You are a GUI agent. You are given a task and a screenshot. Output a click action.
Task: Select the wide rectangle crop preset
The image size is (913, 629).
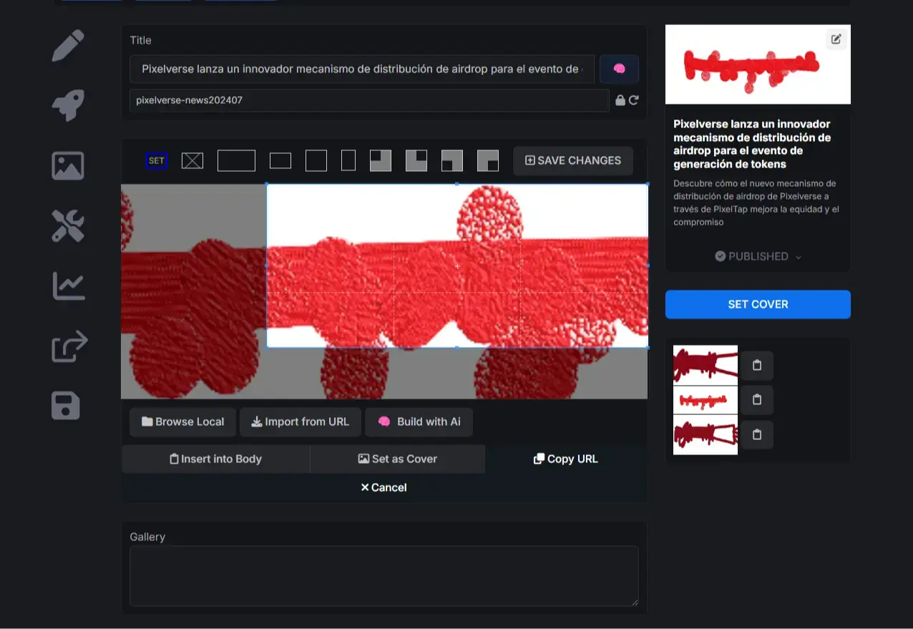click(x=236, y=160)
